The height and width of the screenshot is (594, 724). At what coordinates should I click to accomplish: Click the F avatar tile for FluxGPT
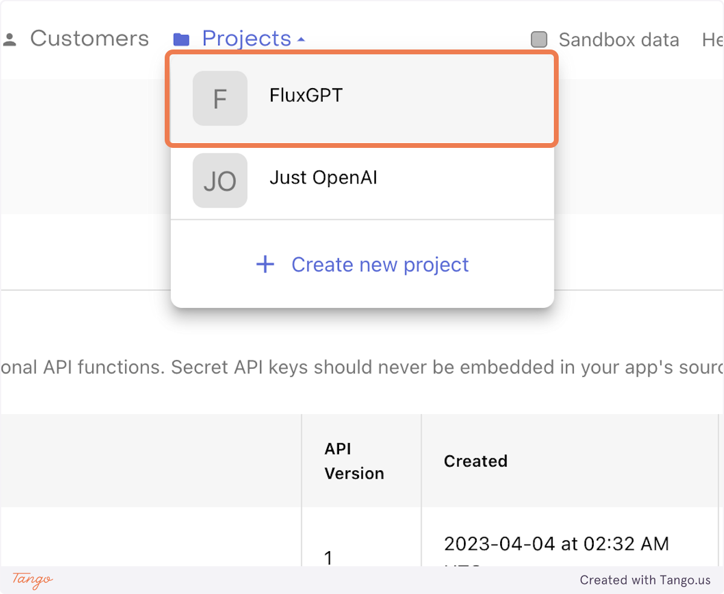[x=220, y=98]
